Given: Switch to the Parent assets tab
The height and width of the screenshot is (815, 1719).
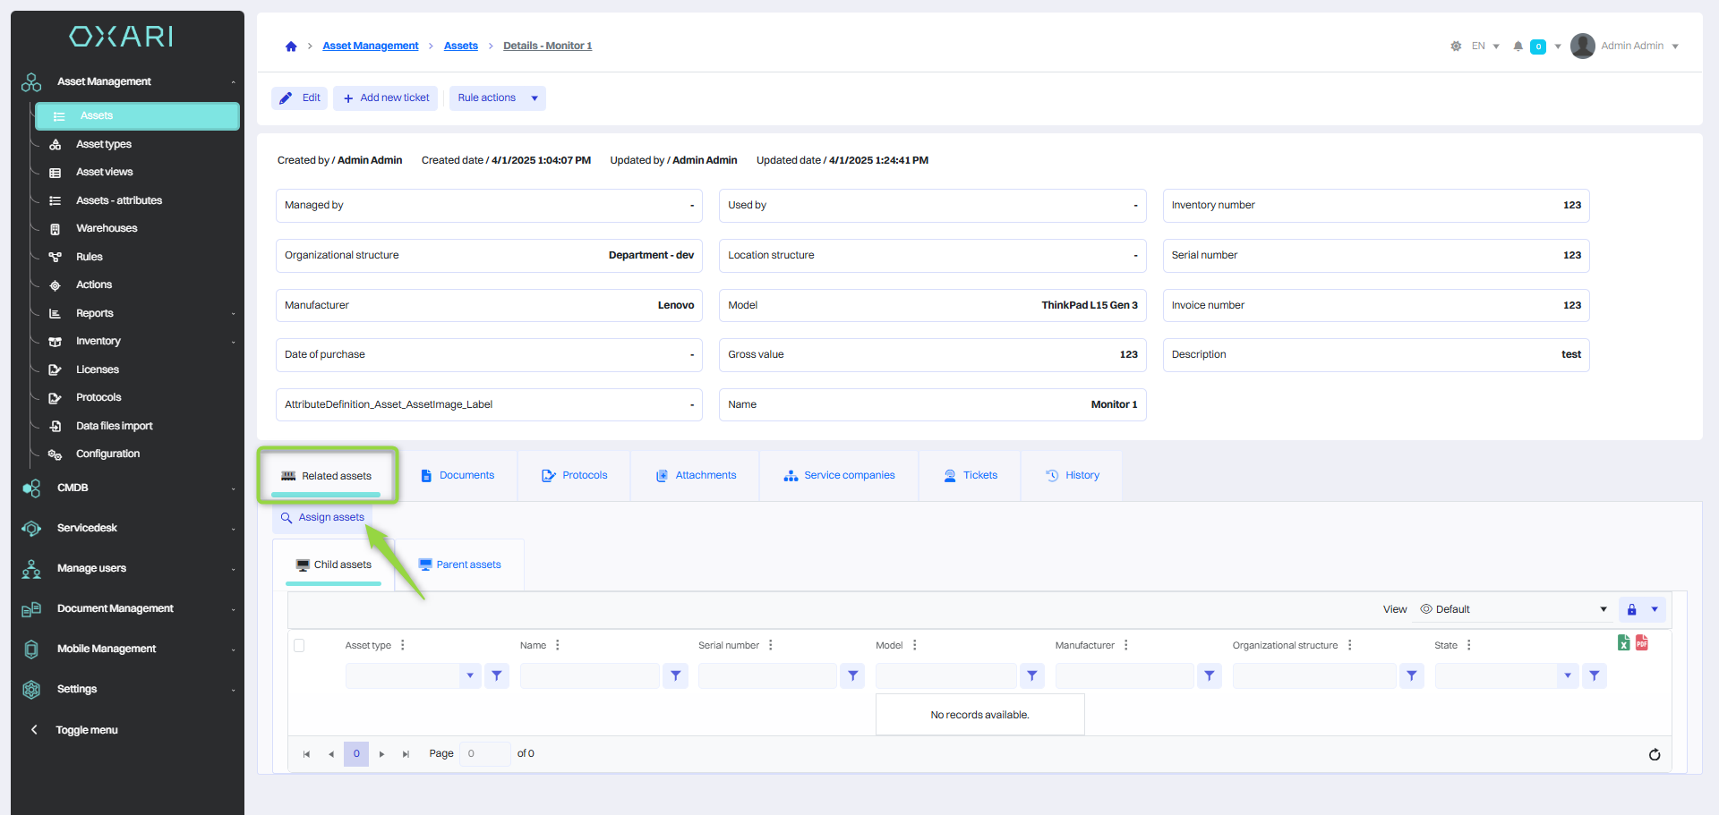Looking at the screenshot, I should tap(459, 565).
